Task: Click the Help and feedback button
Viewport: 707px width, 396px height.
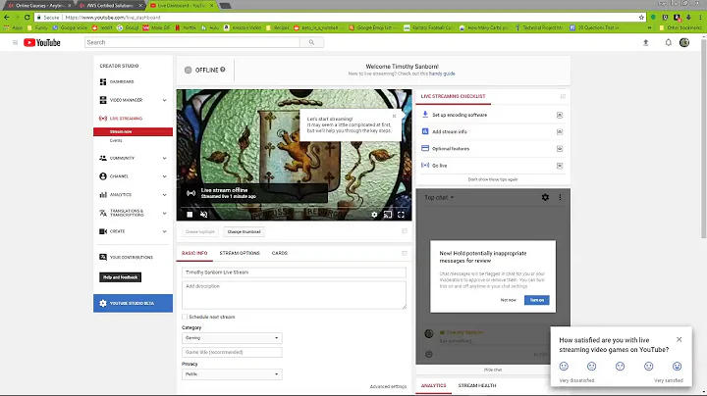Action: [121, 277]
